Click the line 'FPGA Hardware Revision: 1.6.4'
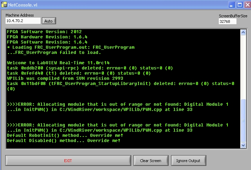 47,37
